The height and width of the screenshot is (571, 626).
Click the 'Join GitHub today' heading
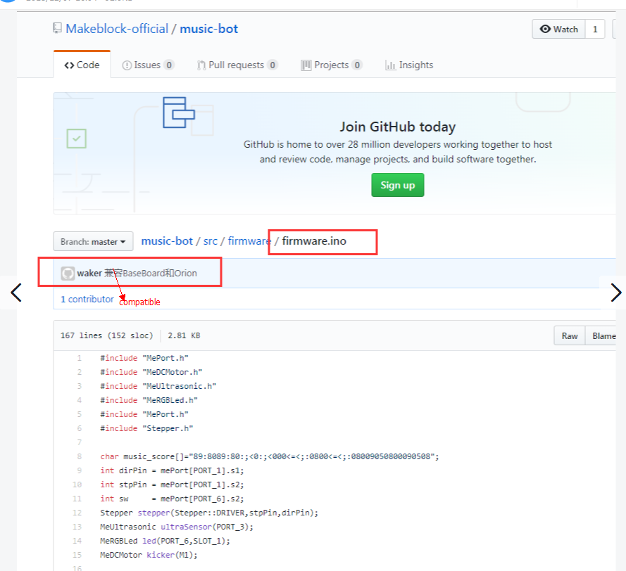398,127
